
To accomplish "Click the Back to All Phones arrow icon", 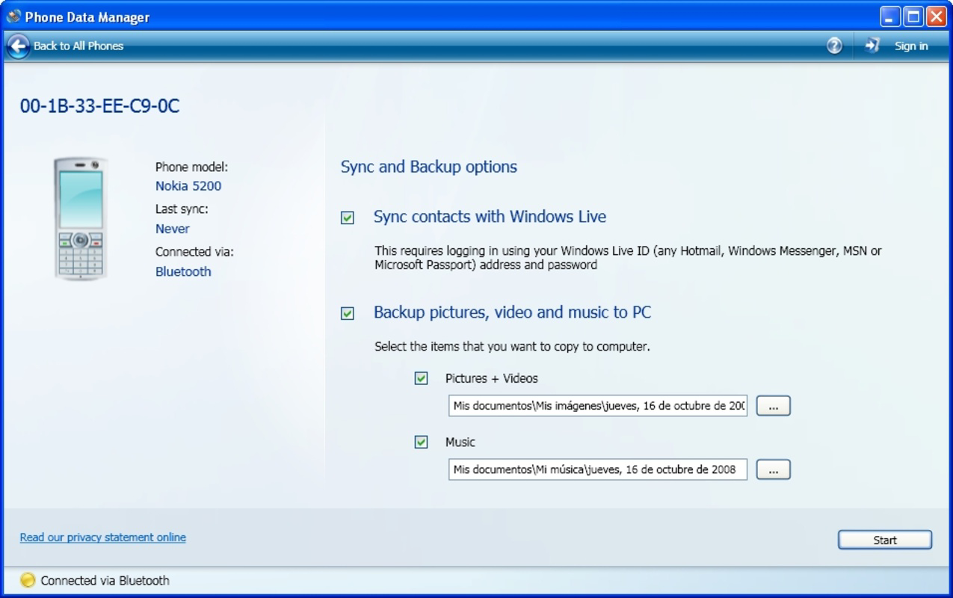I will click(x=18, y=46).
